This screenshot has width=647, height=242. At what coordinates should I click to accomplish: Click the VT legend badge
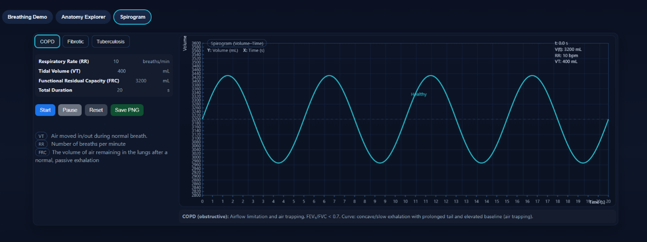tap(41, 136)
